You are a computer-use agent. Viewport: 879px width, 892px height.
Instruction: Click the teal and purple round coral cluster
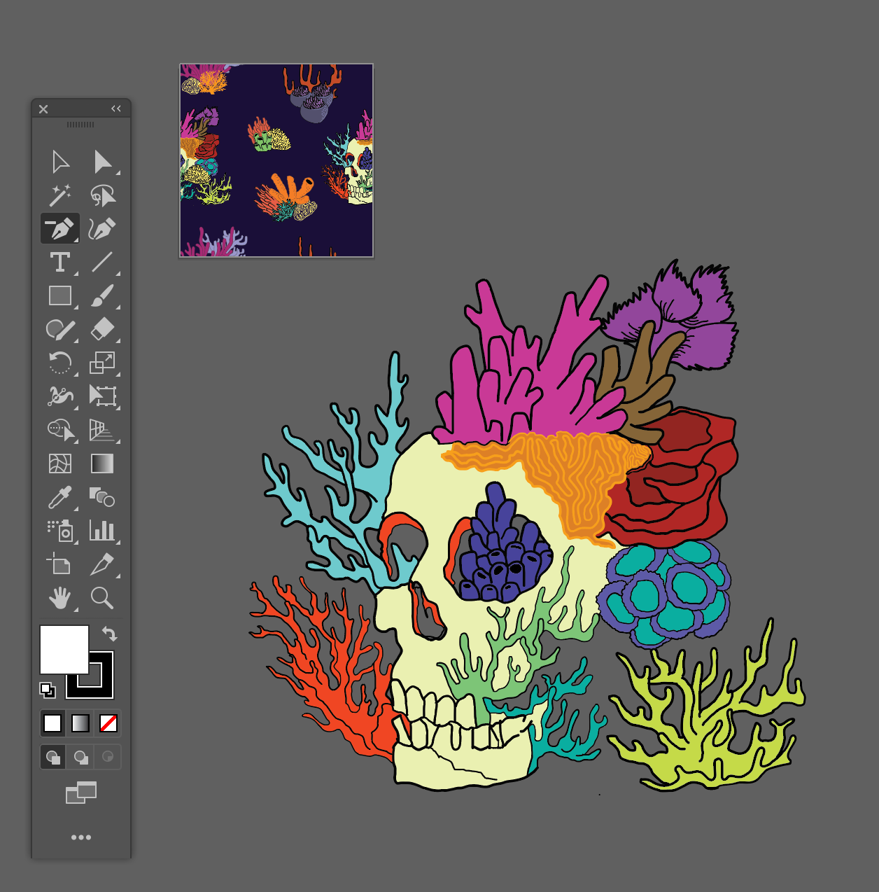tap(663, 594)
